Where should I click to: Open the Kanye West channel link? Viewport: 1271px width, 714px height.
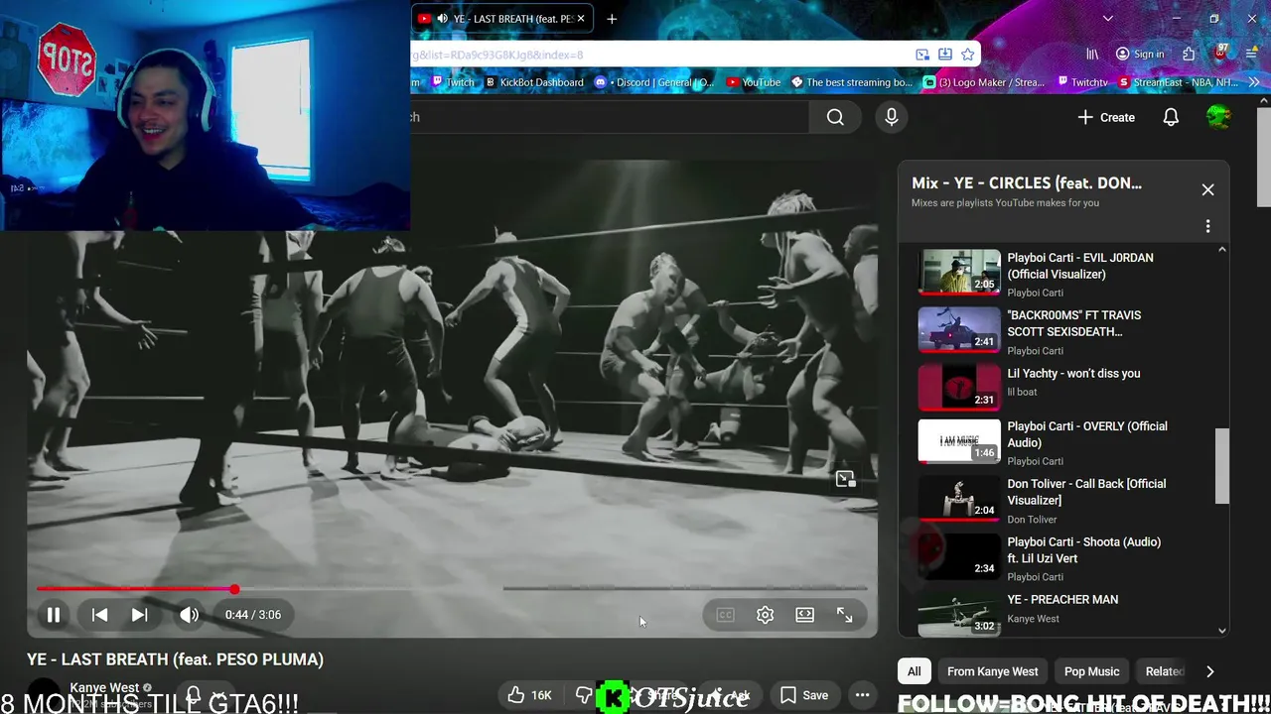click(104, 687)
